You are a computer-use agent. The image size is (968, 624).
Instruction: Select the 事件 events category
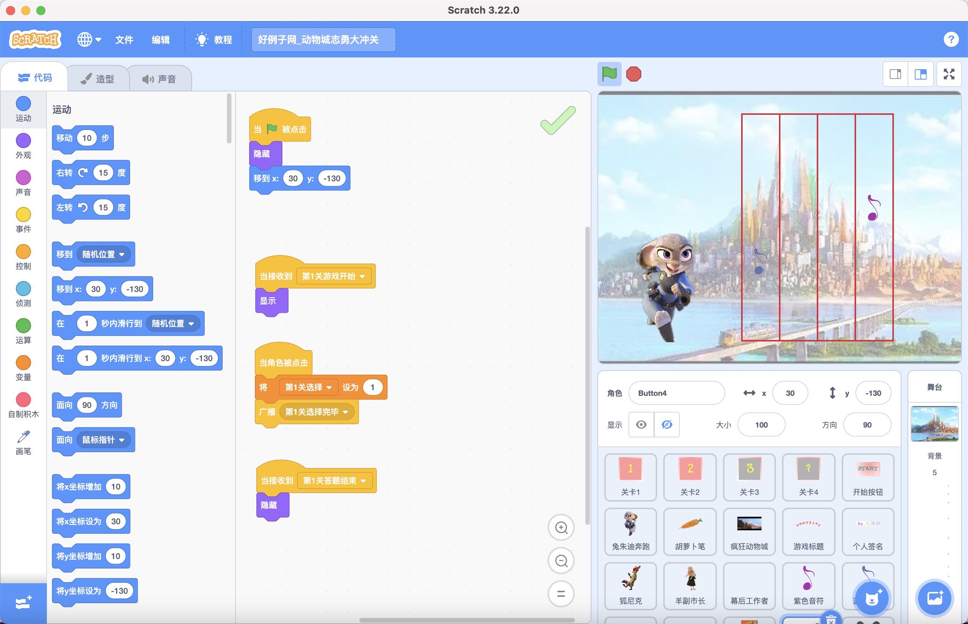pyautogui.click(x=23, y=221)
